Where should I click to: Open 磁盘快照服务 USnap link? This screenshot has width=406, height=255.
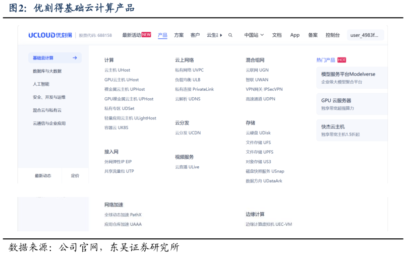[265, 171]
